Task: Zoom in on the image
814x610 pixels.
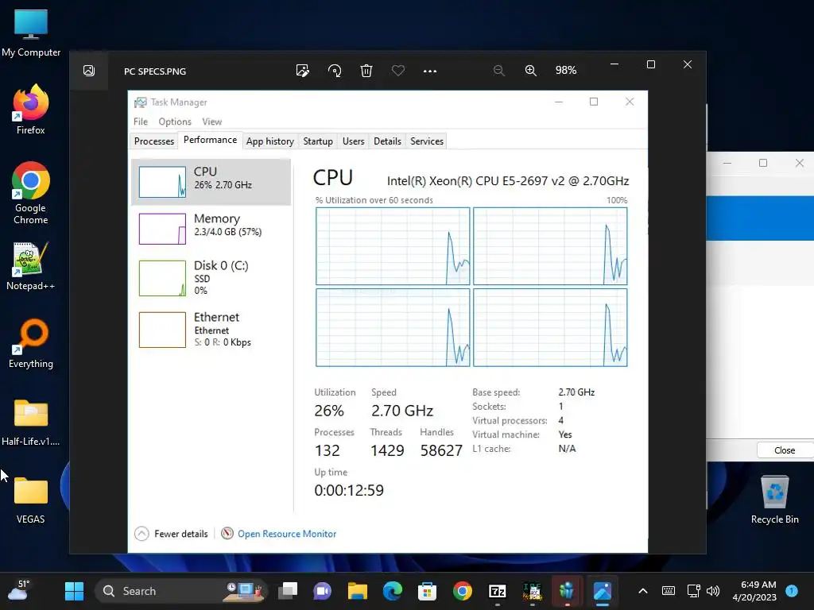Action: [x=530, y=71]
